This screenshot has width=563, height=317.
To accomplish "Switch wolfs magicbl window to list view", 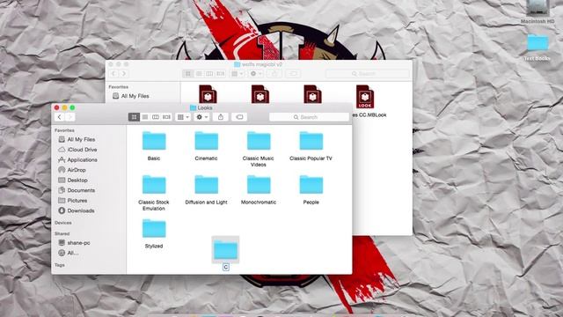I will click(199, 74).
